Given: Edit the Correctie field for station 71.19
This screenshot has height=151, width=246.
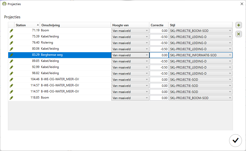Looking at the screenshot, I should 159,31.
